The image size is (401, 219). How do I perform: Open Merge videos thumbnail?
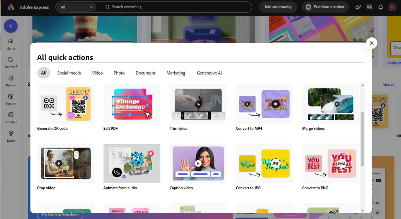point(331,104)
